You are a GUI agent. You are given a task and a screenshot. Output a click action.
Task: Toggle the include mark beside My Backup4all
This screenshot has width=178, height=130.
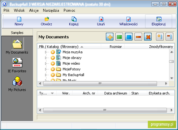(53, 75)
